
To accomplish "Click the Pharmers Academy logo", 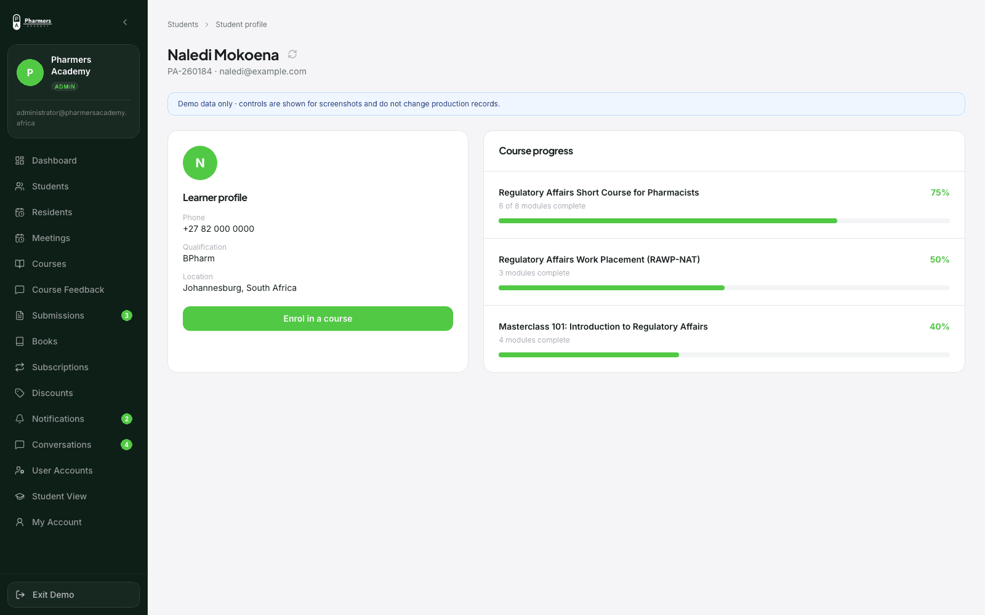I will coord(32,22).
